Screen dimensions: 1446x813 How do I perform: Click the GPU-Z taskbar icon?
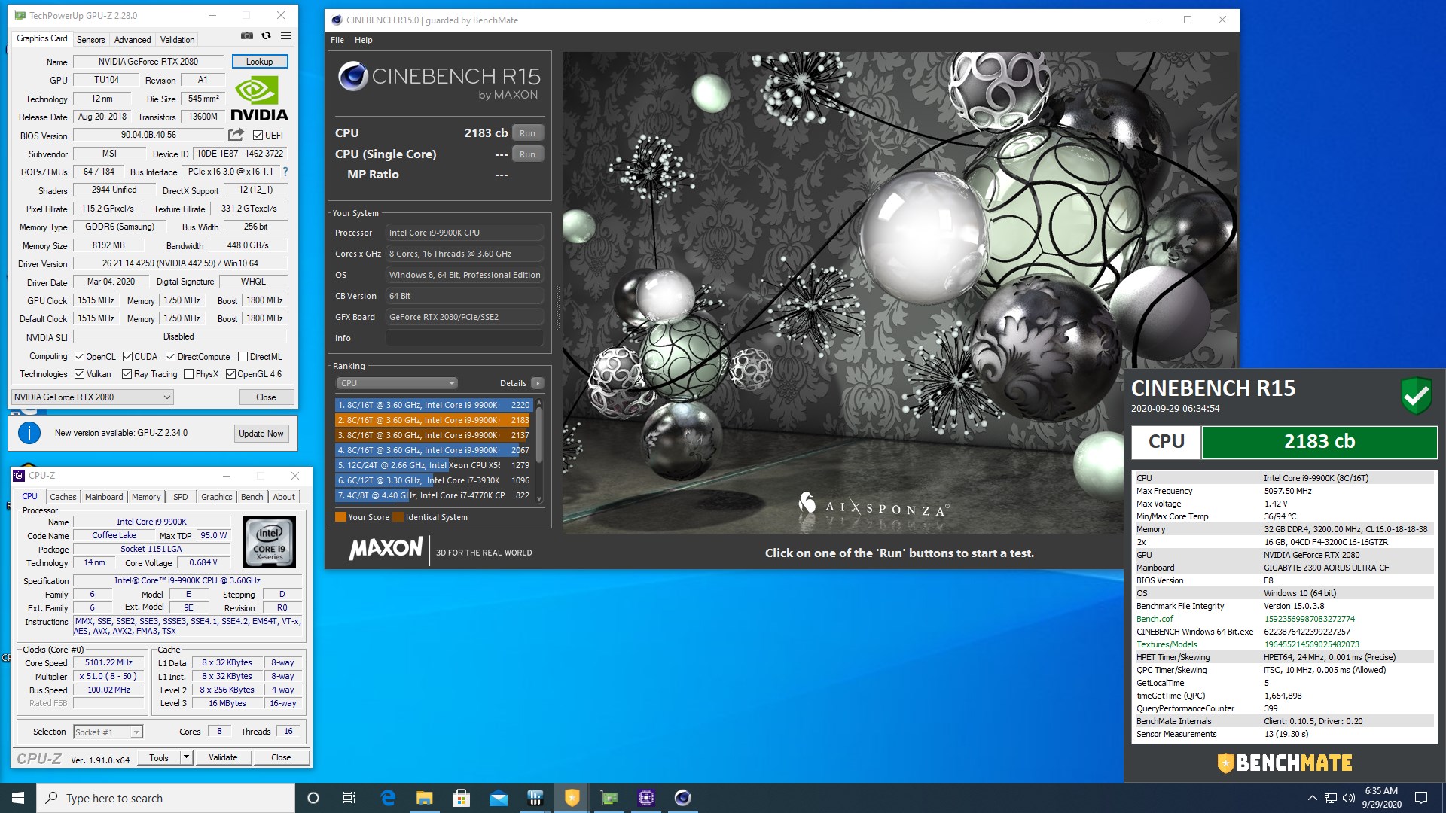tap(609, 798)
